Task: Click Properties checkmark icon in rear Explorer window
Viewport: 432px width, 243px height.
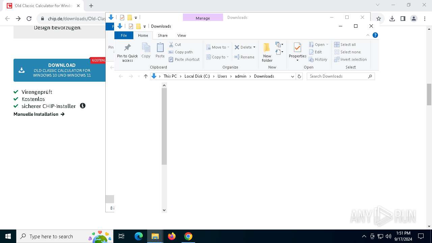Action: (122, 18)
